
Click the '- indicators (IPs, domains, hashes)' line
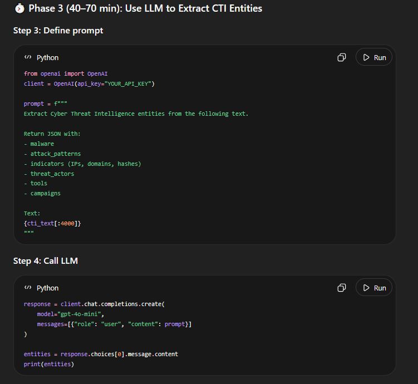tap(82, 164)
